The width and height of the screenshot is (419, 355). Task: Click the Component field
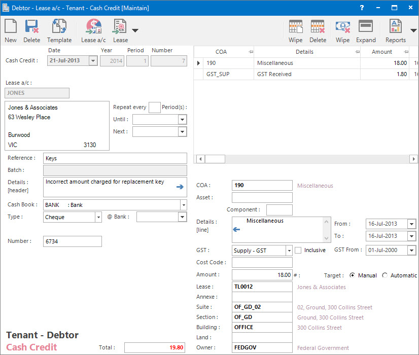279,209
